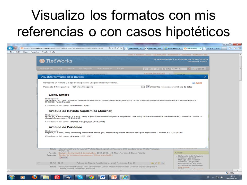Image resolution: width=247 pixels, height=185 pixels.
Task: Launch Google Chrome from the taskbar
Action: [x=91, y=177]
